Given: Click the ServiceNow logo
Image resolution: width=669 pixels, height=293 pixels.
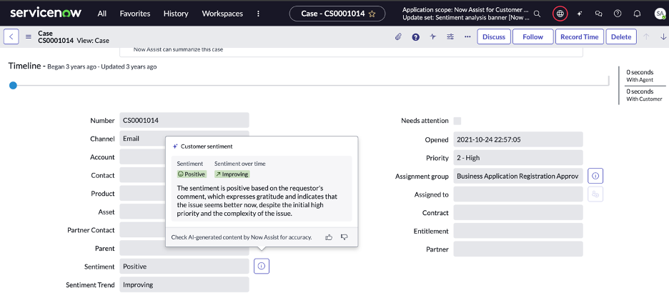Looking at the screenshot, I should tap(46, 14).
